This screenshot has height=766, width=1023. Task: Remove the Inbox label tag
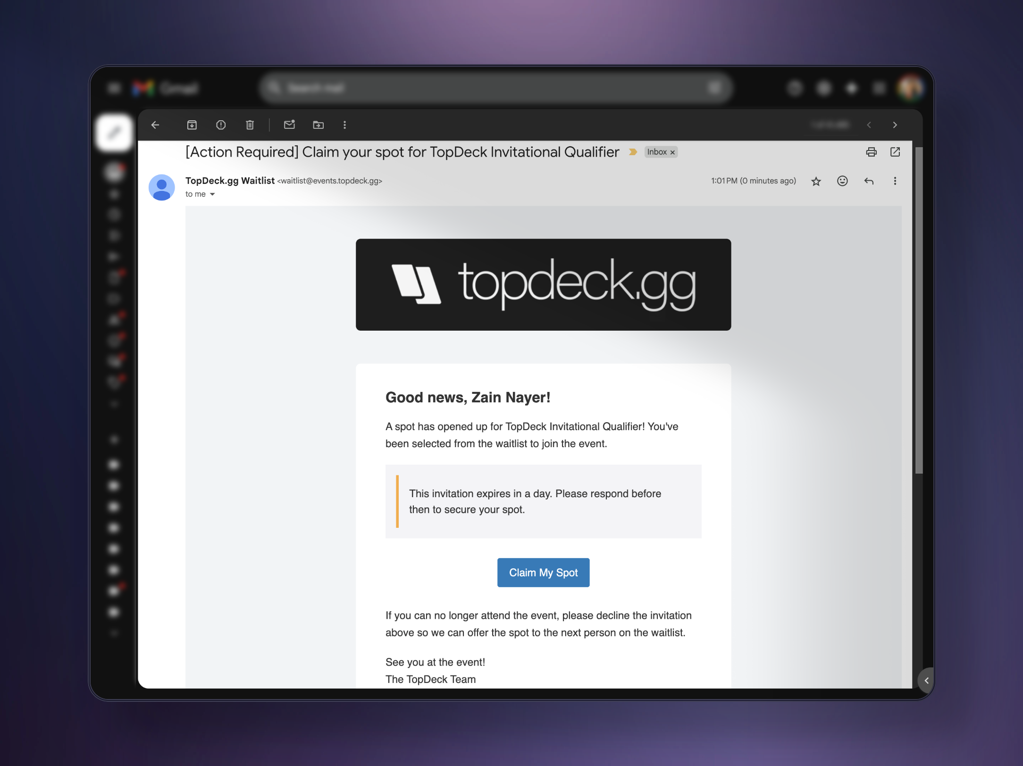(x=673, y=152)
